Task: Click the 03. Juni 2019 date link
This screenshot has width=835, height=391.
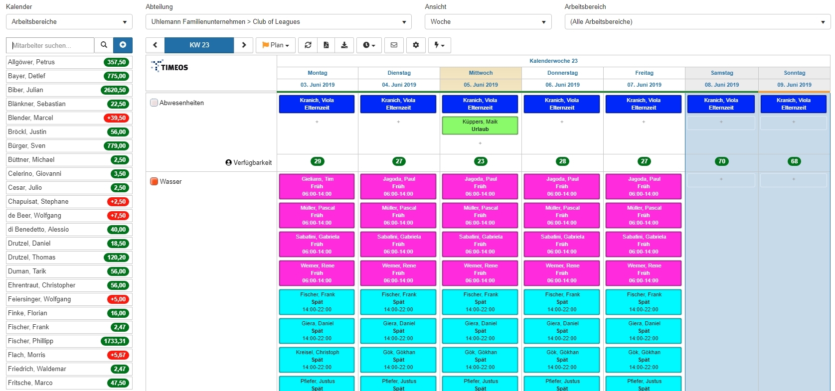Action: (318, 85)
